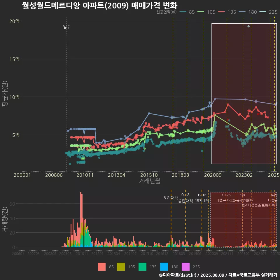Image resolution: width=280 pixels, height=280 pixels.
Task: Click the 40 tick on volume axis
Action: click(12, 218)
